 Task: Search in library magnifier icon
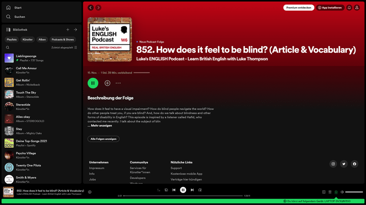coord(8,48)
